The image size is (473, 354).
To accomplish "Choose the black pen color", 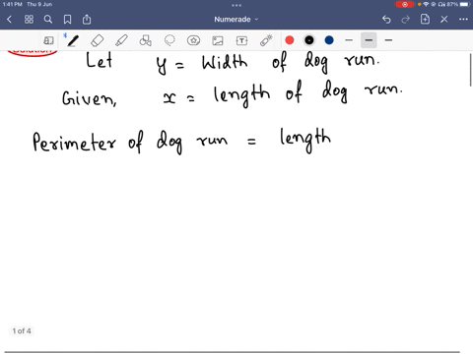I will point(309,40).
